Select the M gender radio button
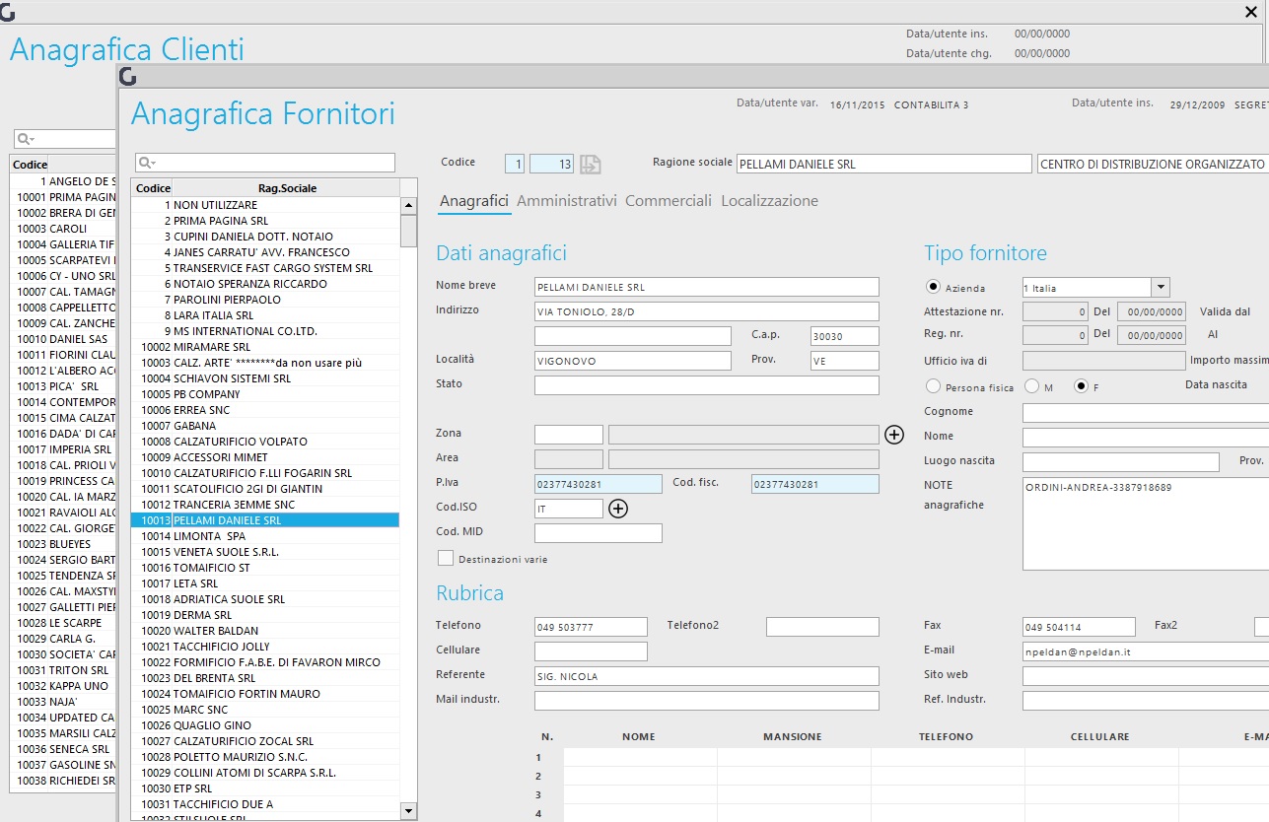 (1032, 386)
